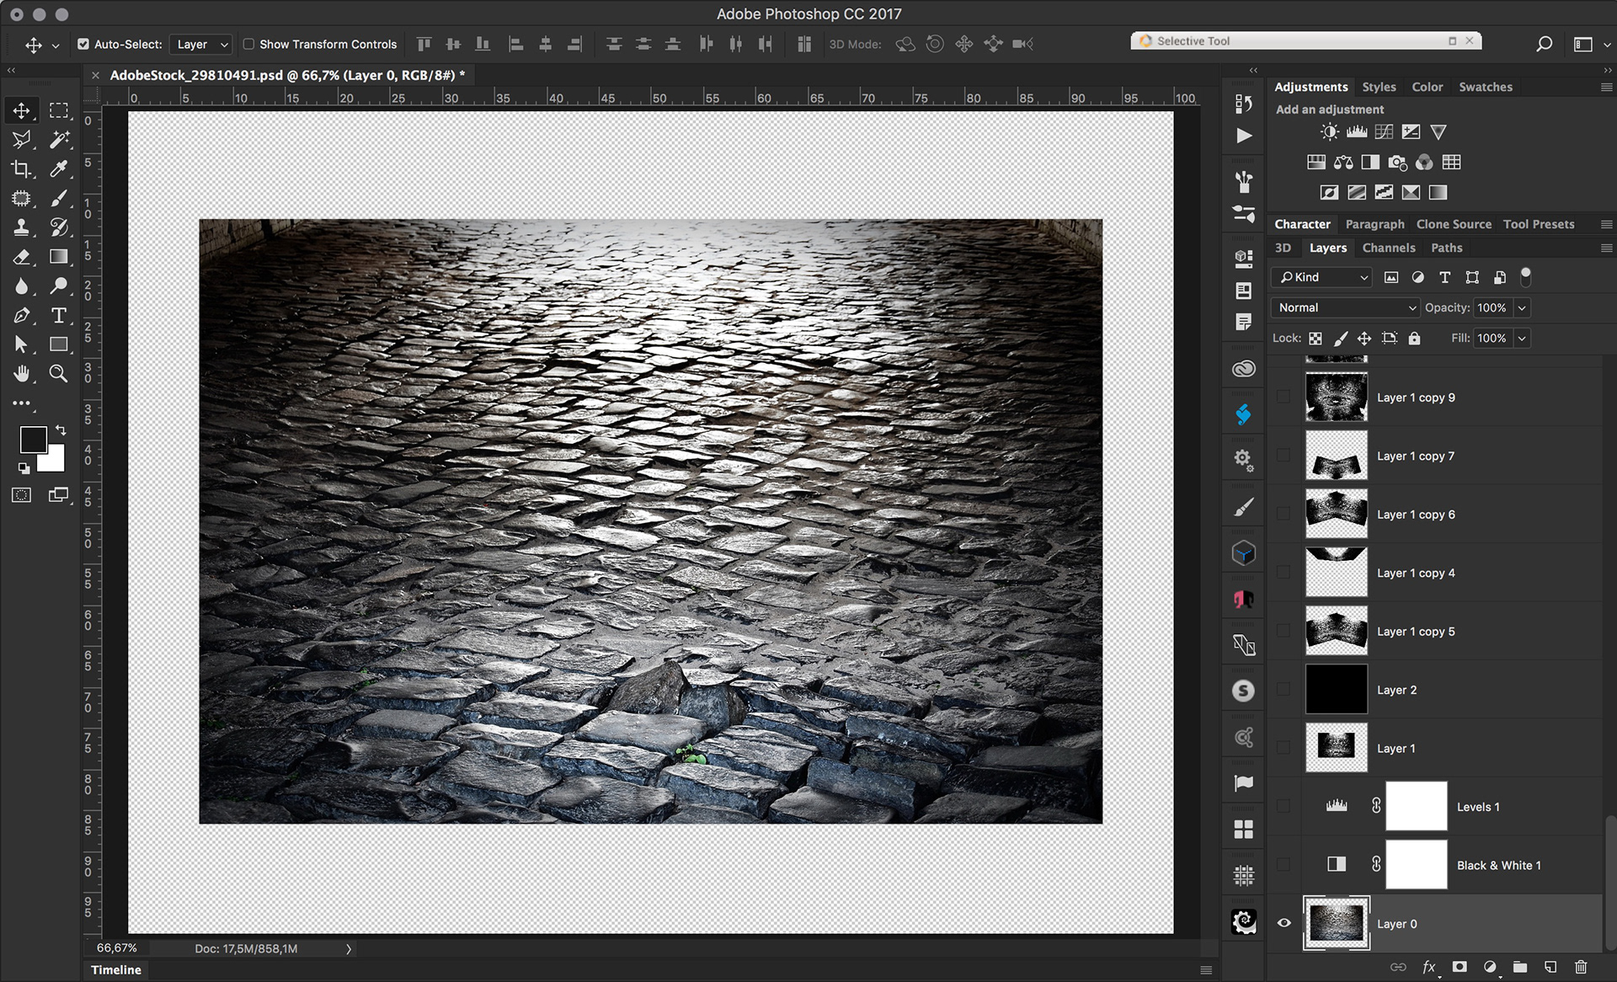Select the Zoom tool
The height and width of the screenshot is (982, 1617).
58,373
